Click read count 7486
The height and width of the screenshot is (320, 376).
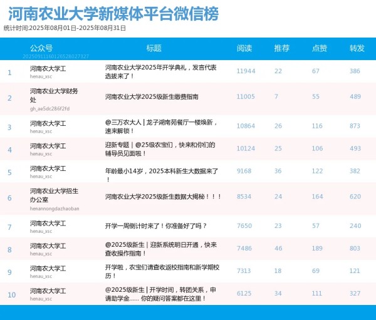click(244, 249)
